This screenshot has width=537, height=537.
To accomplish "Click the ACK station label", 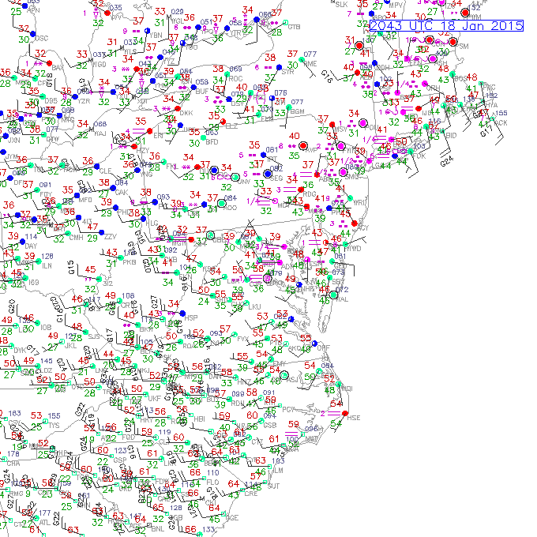I will click(501, 122).
